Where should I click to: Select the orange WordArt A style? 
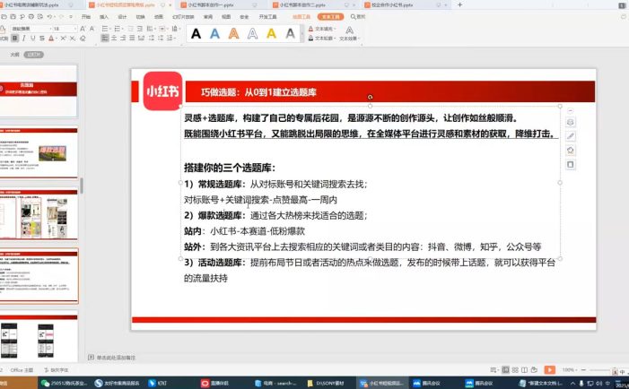click(x=234, y=34)
